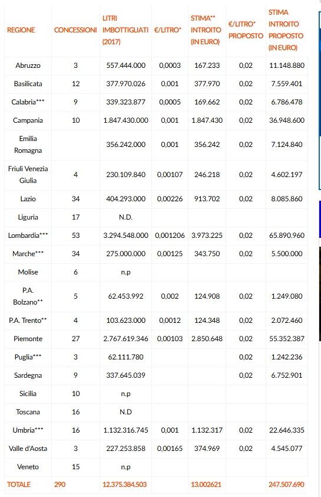
Task: Click the REGIONE column header
Action: [x=21, y=30]
